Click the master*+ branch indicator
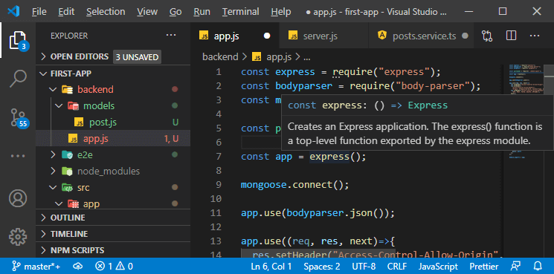This screenshot has height=274, width=554. click(36, 267)
